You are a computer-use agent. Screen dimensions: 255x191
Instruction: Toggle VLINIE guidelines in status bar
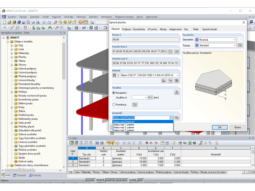click(133, 180)
